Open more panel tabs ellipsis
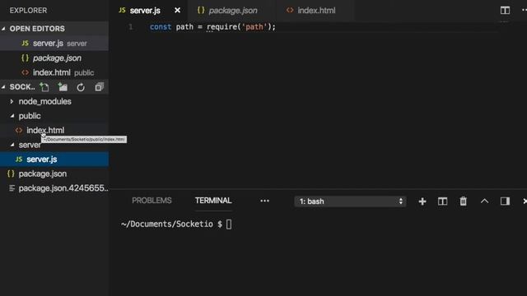 [264, 201]
